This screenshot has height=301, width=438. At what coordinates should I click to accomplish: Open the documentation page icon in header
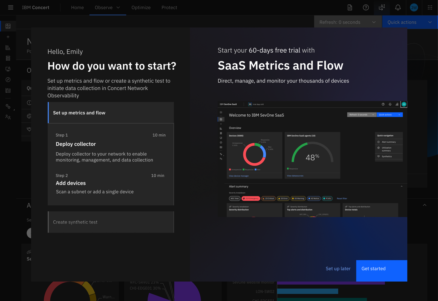click(350, 7)
